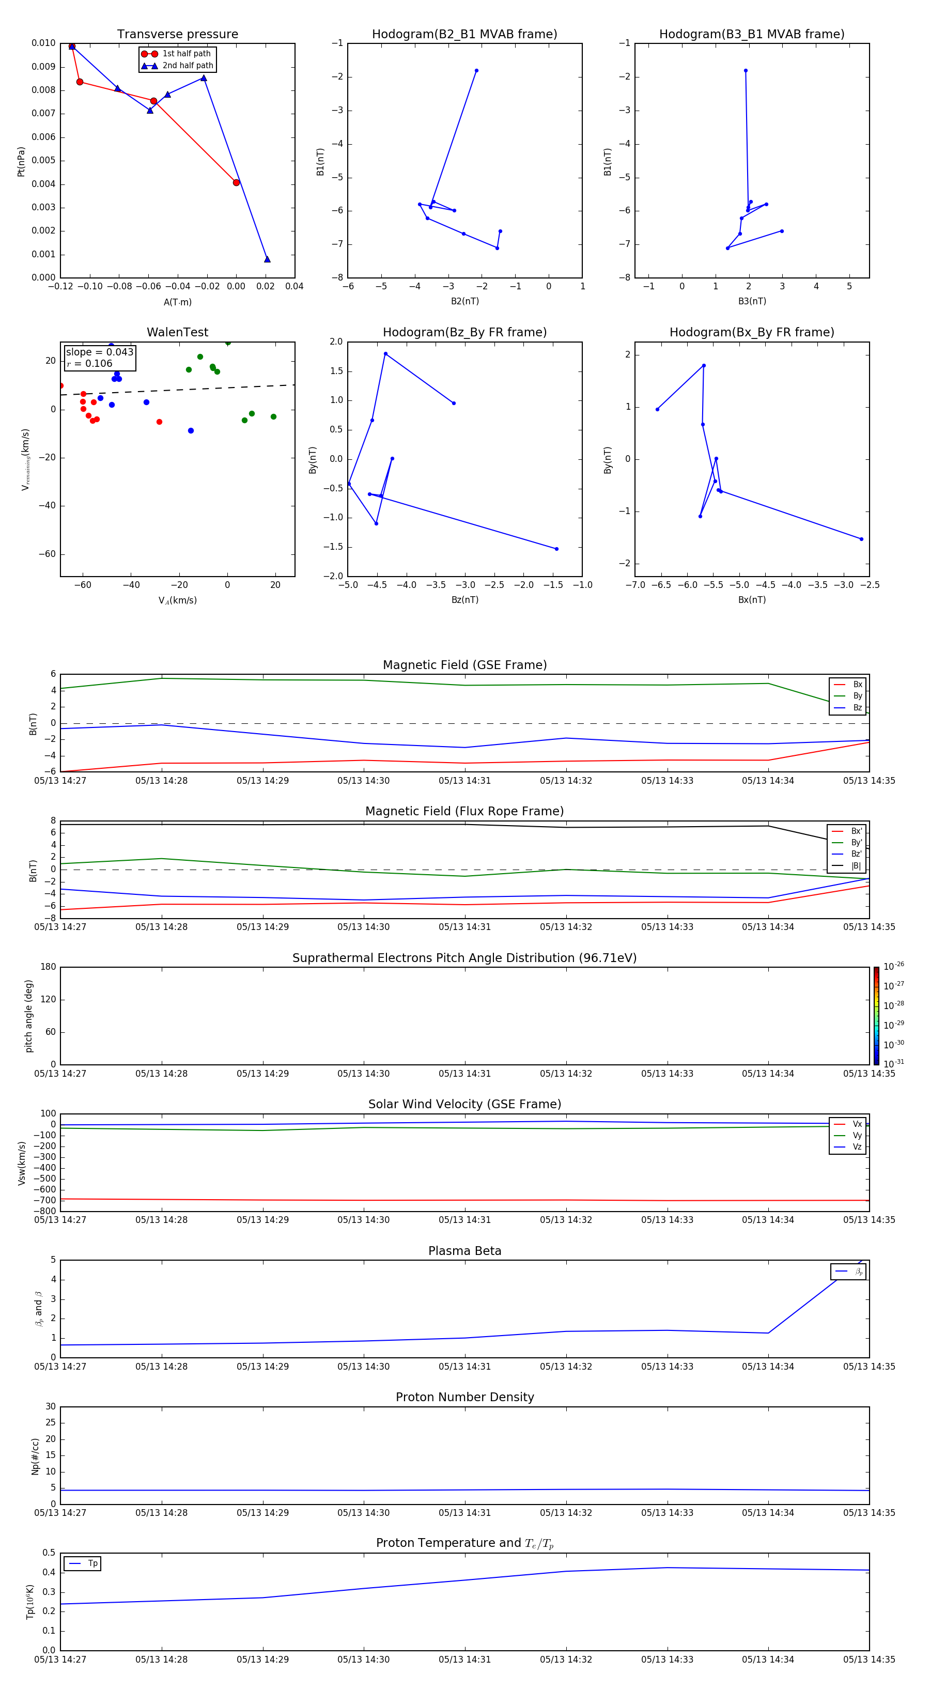This screenshot has width=930, height=1705.
Task: Click the 'Vy' legend entry
Action: [848, 1135]
